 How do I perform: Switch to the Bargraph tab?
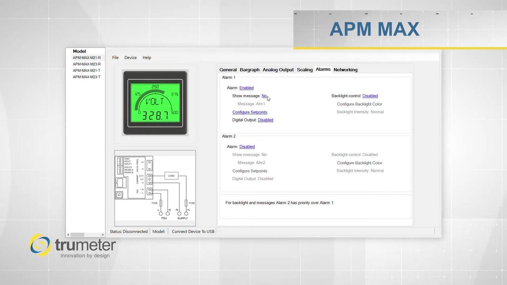(x=250, y=70)
